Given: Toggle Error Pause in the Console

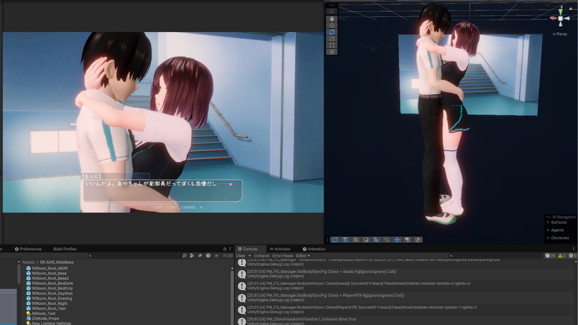Looking at the screenshot, I should pos(282,256).
